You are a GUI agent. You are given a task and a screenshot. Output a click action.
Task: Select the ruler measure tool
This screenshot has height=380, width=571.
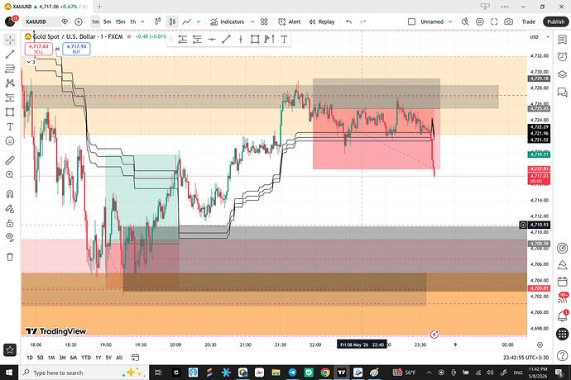pyautogui.click(x=10, y=160)
